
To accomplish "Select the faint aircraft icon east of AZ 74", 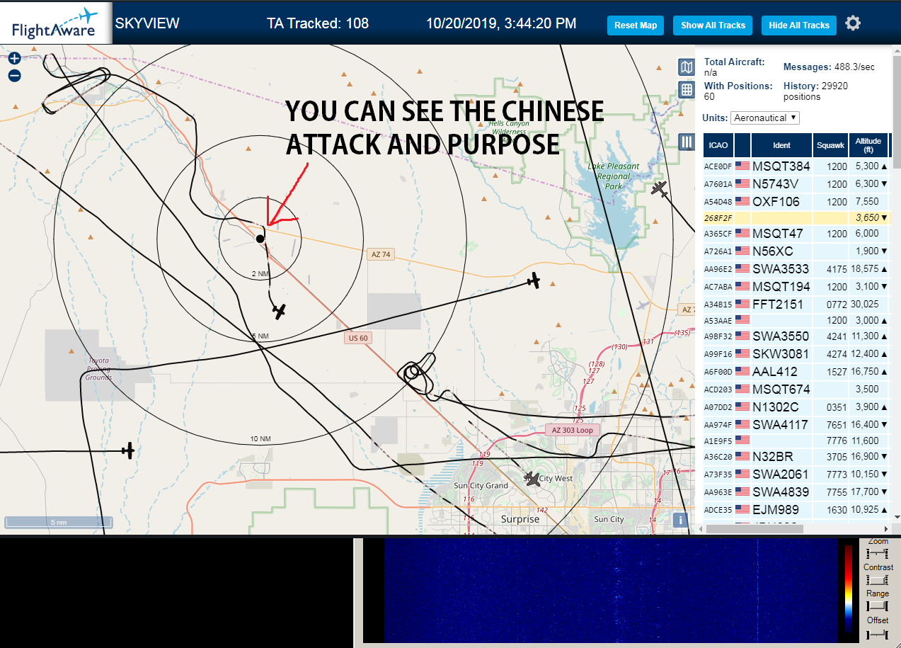I will [x=643, y=305].
